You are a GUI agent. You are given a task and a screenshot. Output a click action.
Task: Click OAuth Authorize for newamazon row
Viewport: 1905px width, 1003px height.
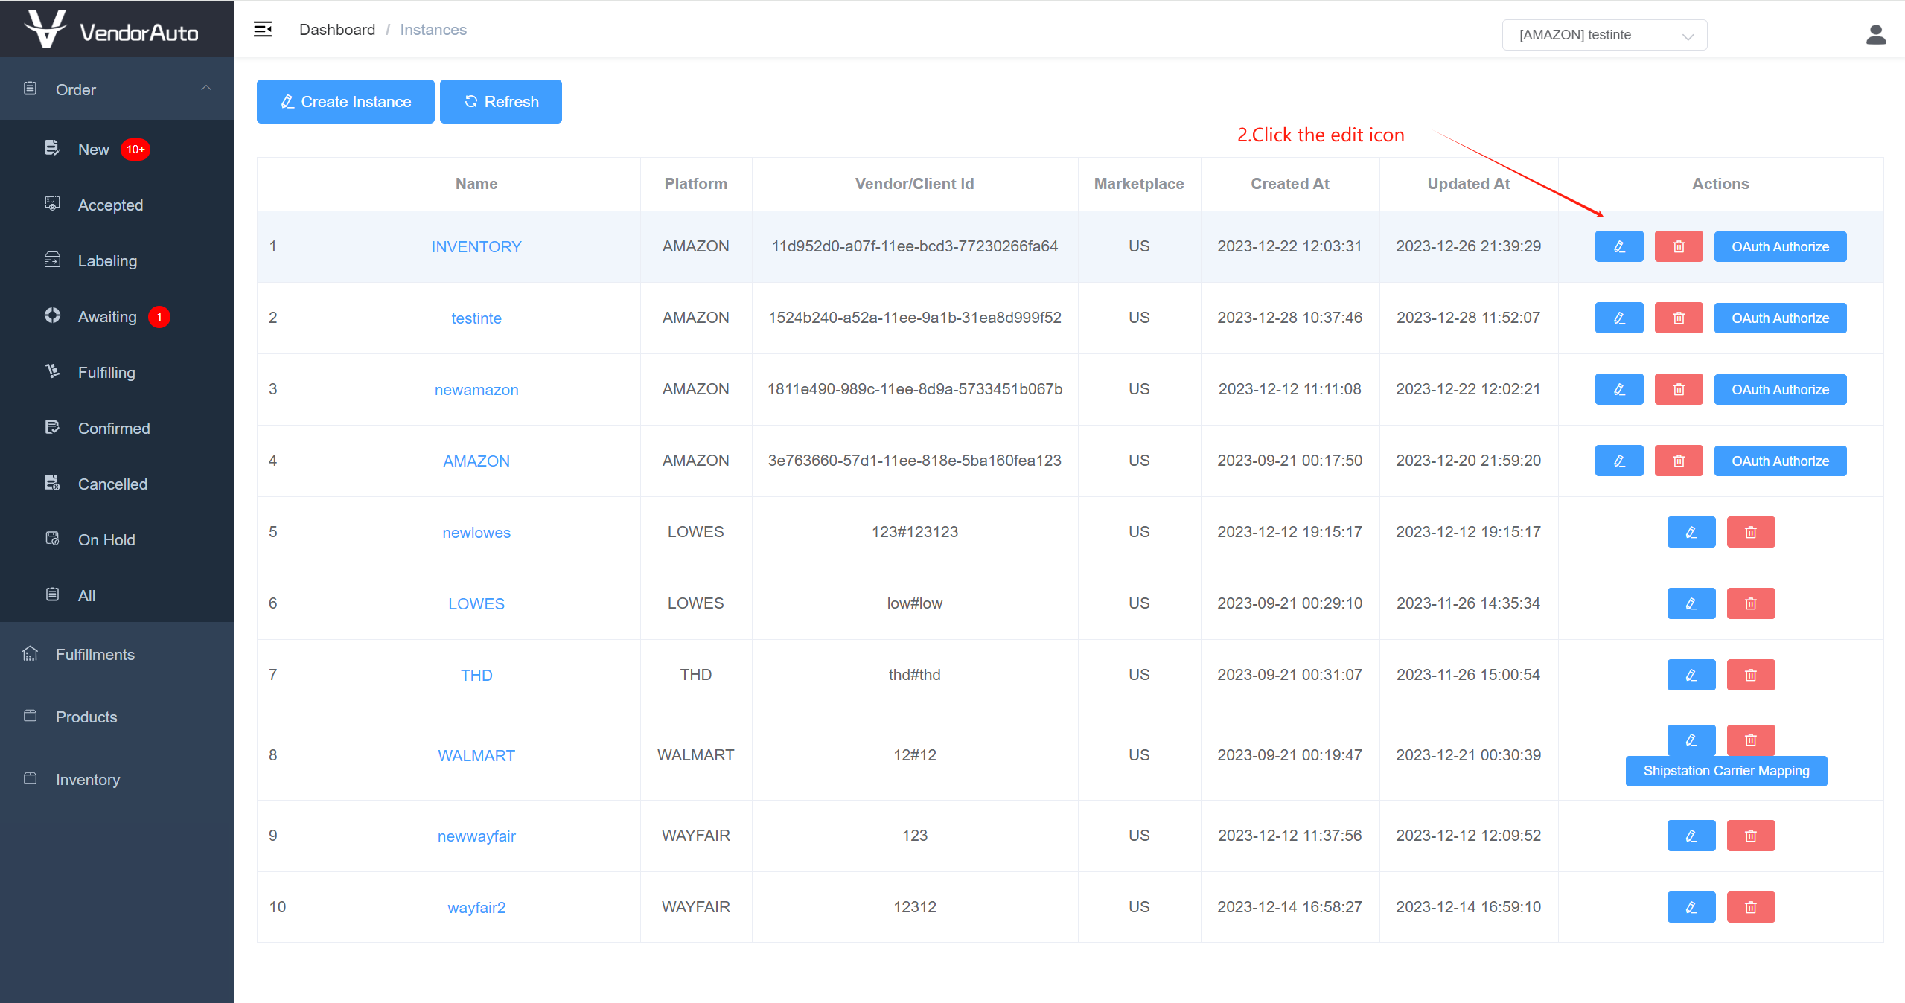point(1779,389)
